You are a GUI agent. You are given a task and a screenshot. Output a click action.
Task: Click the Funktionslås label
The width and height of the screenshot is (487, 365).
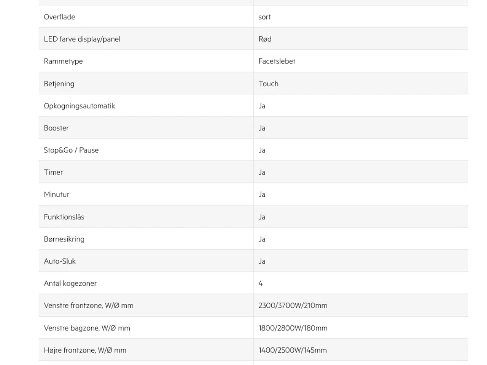coord(64,217)
